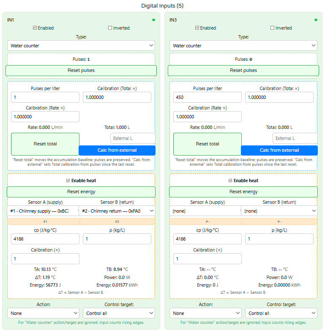This screenshot has width=325, height=331.
Task: Open IN3 Sensor A supply dropdown
Action: point(205,211)
